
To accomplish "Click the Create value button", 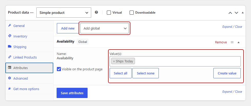I will click(x=227, y=73).
